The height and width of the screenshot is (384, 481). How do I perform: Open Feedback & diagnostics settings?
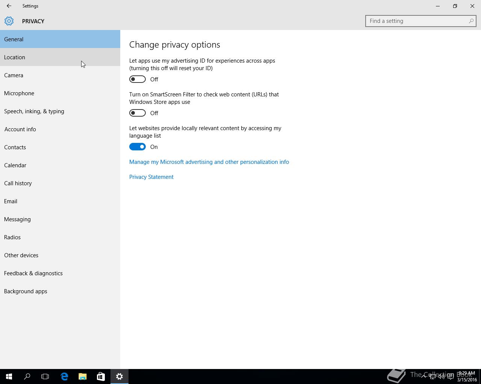coord(60,273)
